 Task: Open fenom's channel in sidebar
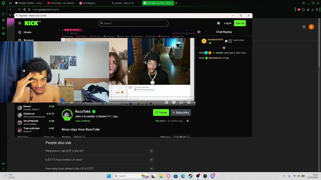point(35,108)
